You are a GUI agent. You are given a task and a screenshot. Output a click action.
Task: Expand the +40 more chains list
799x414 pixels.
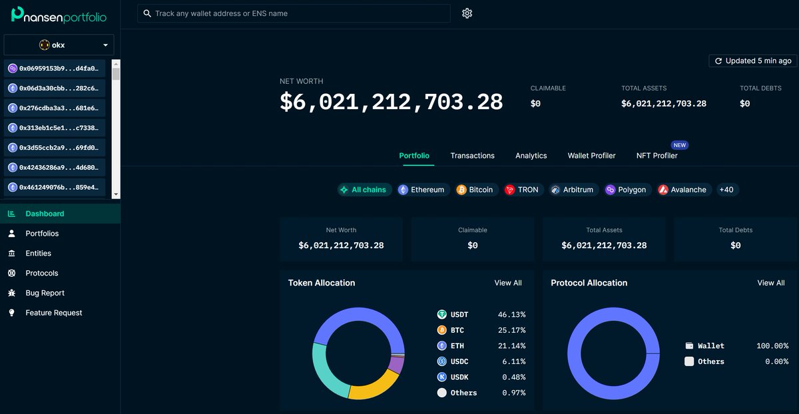726,190
